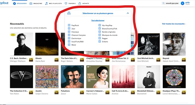Click the Blues Deluxe Vol. 2 title

120,58
